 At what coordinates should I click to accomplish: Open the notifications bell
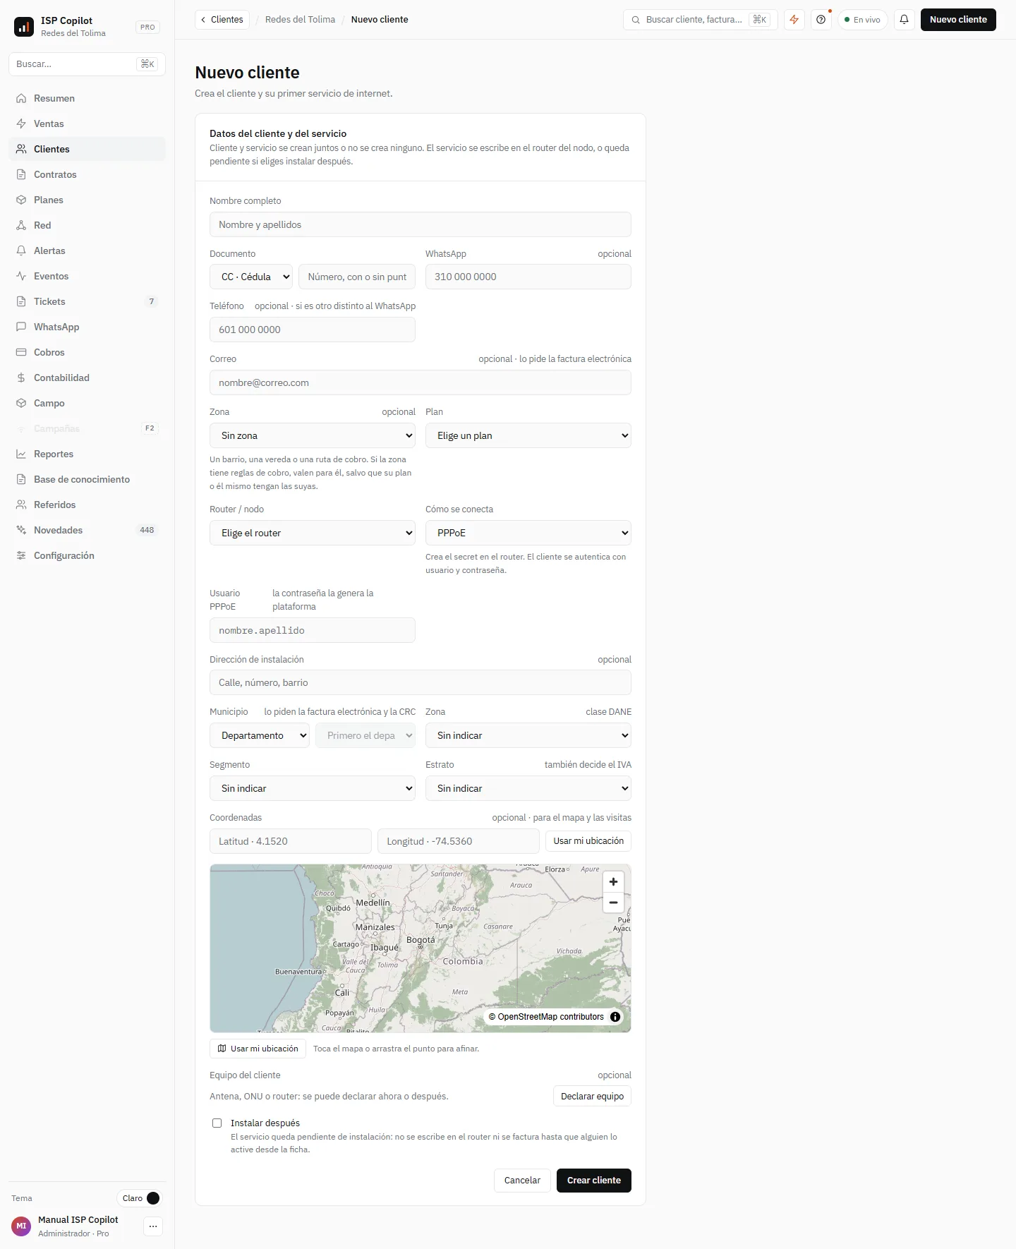pyautogui.click(x=904, y=20)
